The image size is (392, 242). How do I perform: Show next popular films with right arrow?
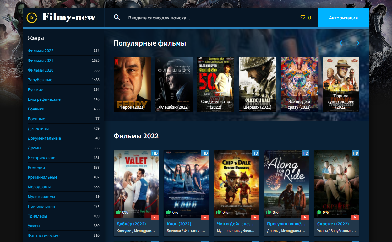tap(356, 43)
